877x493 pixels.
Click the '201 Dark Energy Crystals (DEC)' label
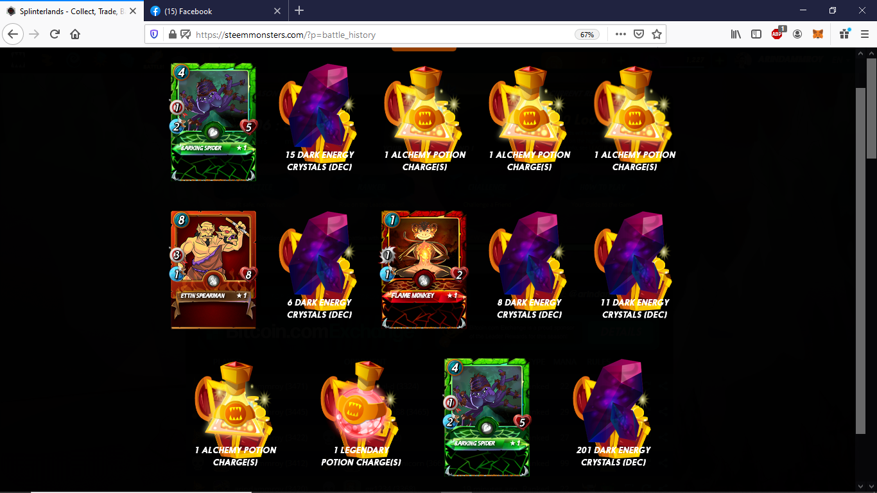click(614, 456)
